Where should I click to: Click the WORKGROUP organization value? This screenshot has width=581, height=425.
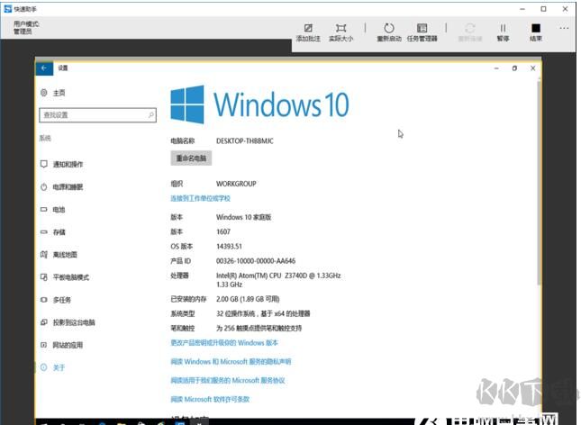tap(236, 184)
